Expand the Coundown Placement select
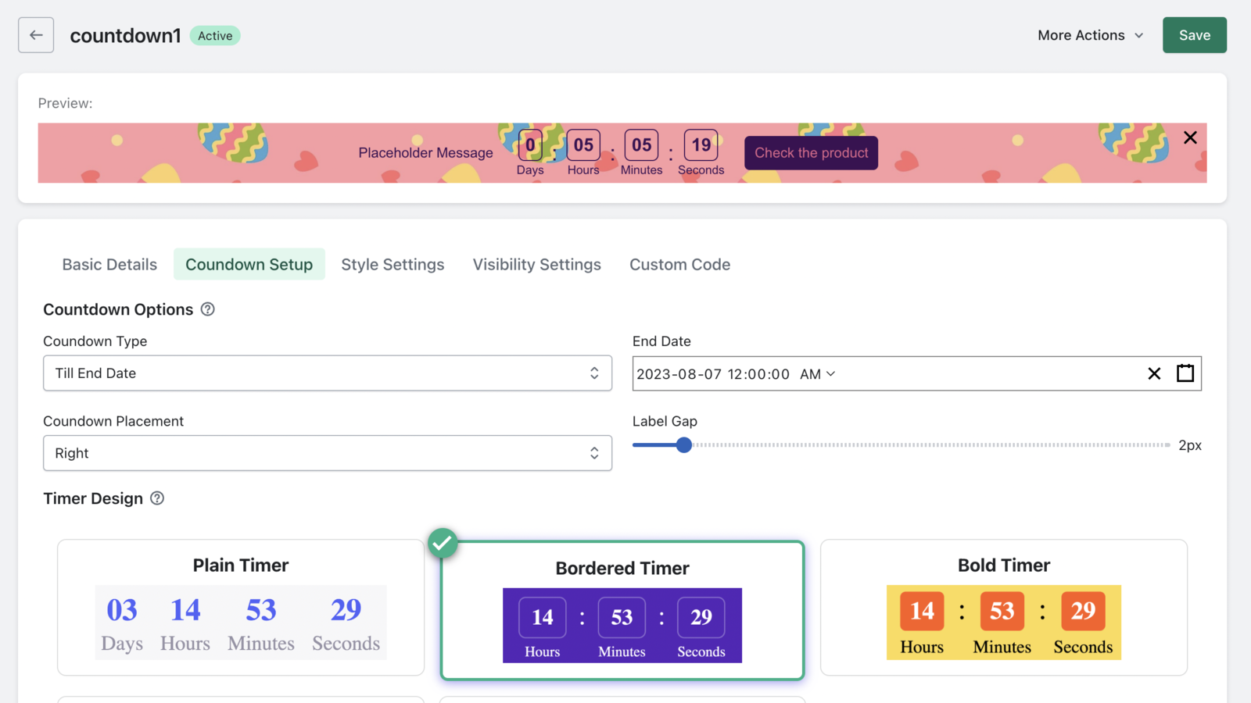1251x703 pixels. 328,453
